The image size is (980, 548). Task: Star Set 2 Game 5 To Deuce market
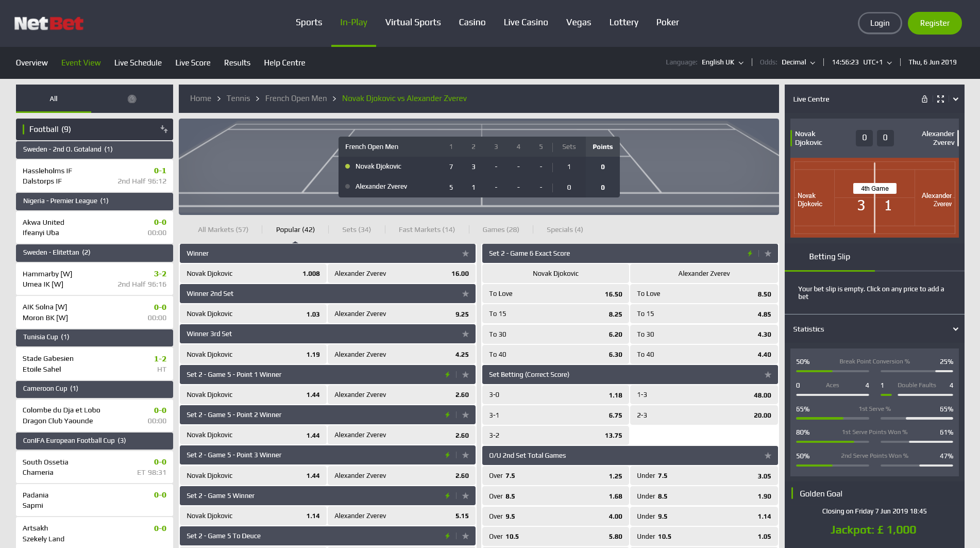(465, 536)
